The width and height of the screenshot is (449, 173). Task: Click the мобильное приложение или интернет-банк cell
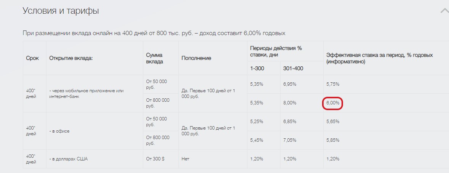click(86, 94)
